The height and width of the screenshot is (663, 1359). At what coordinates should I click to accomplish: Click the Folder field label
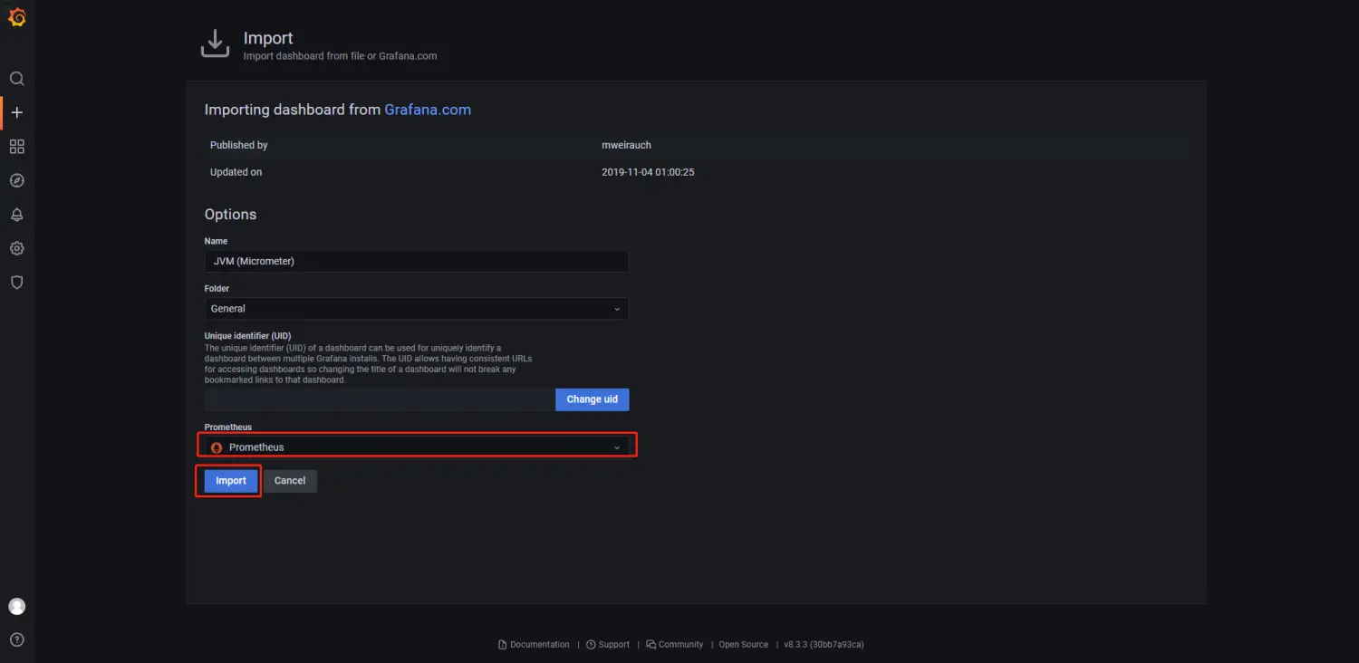pyautogui.click(x=217, y=289)
